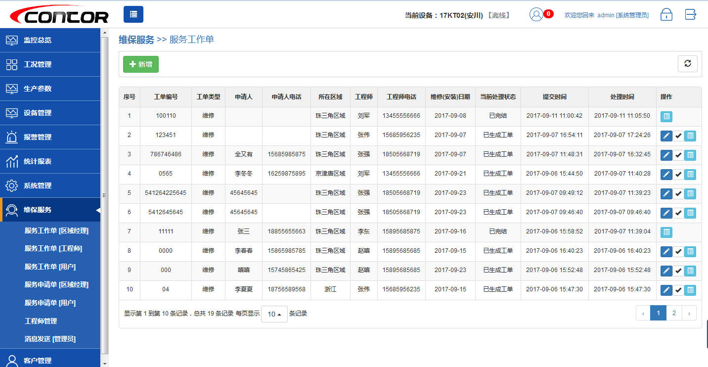Click the refresh icon button

687,64
